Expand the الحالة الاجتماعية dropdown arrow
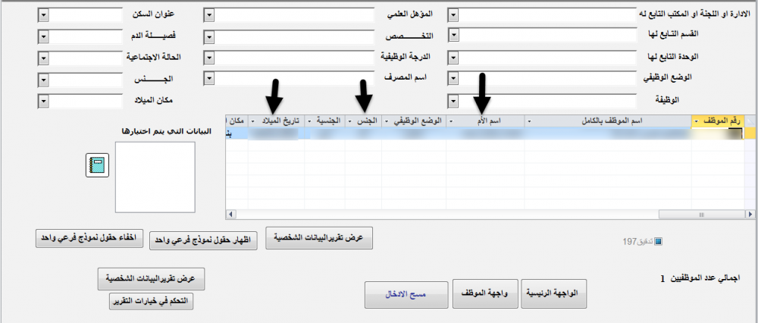This screenshot has height=323, width=758. click(x=43, y=58)
